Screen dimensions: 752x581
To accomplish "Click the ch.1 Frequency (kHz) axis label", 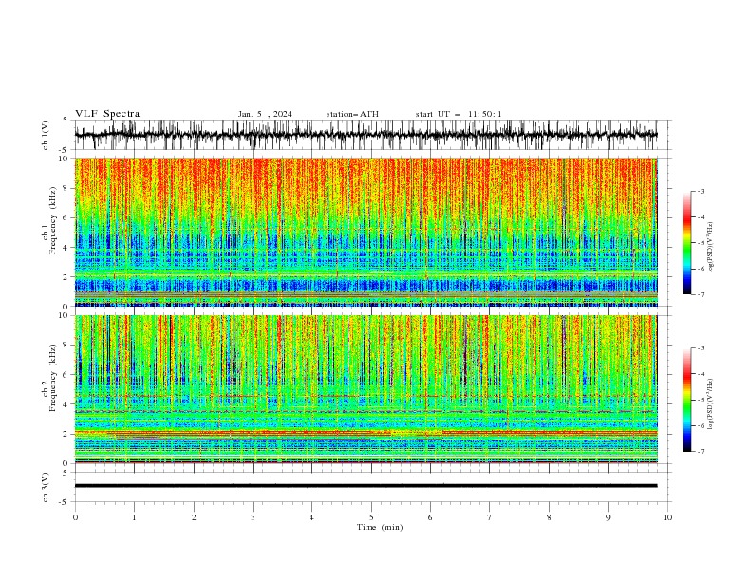I will [48, 220].
